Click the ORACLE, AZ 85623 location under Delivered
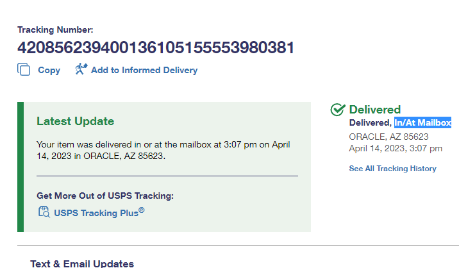 click(388, 136)
